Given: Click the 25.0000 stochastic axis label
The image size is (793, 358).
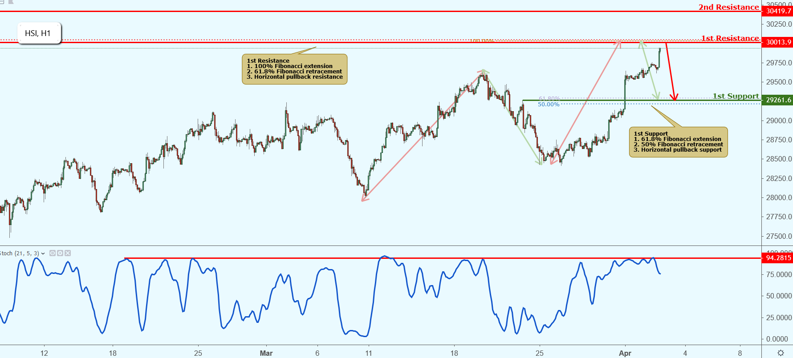Looking at the screenshot, I should coord(779,318).
